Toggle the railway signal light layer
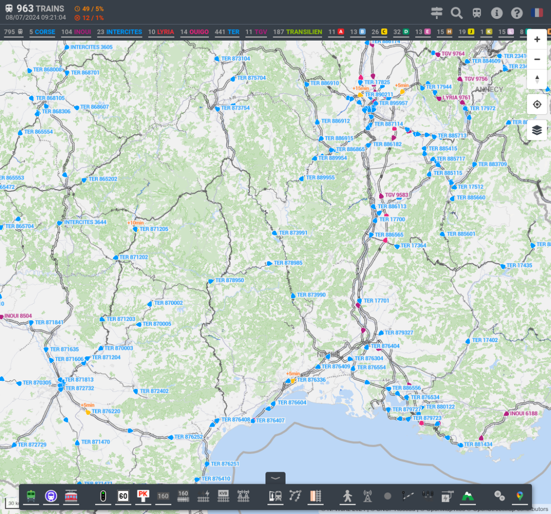The width and height of the screenshot is (551, 514). pos(103,496)
